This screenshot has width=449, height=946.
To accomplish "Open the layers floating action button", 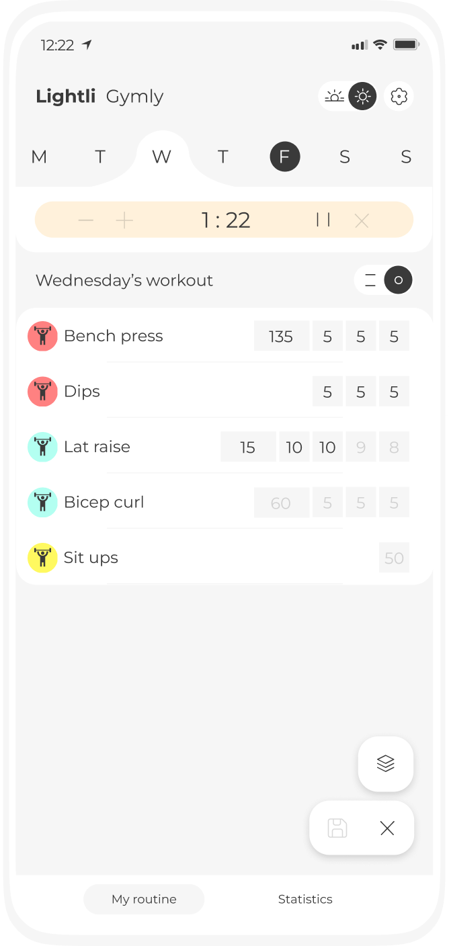I will coord(385,764).
